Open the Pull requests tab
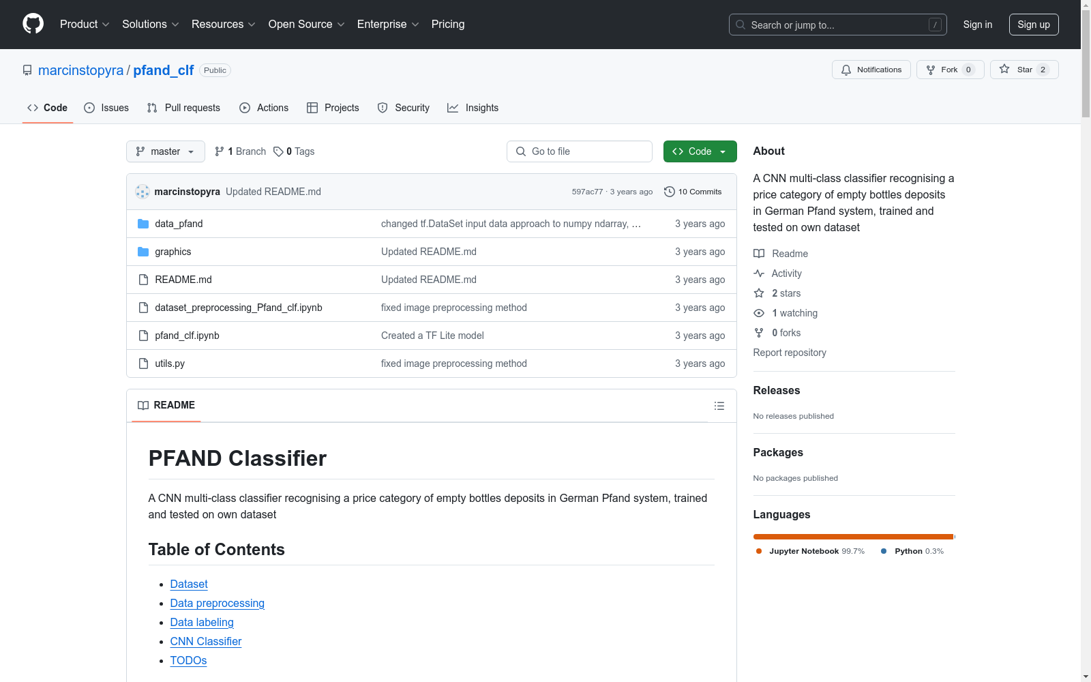The height and width of the screenshot is (682, 1091). click(x=183, y=108)
